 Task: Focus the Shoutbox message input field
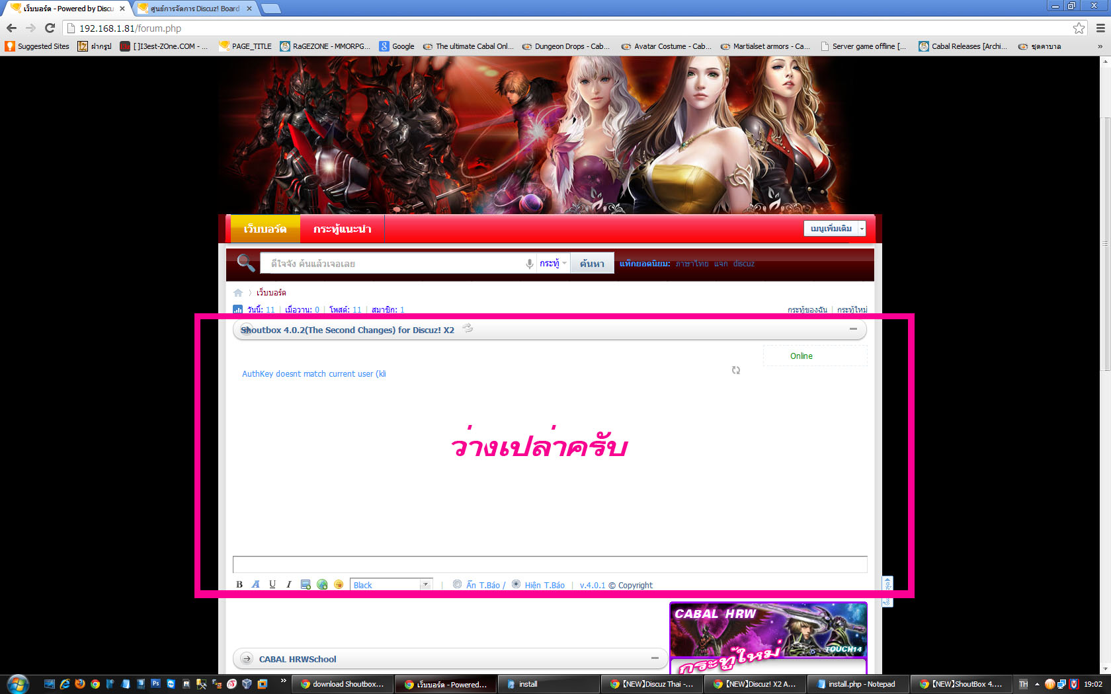tap(550, 564)
